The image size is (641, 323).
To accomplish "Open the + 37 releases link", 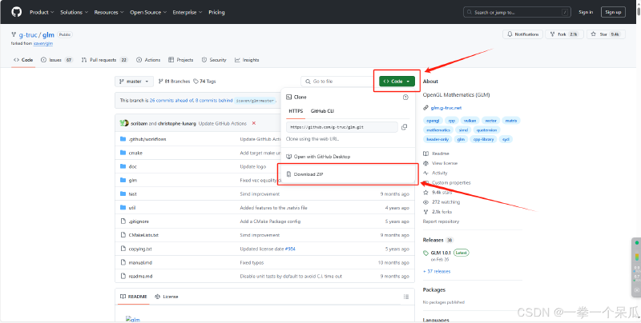I will (x=437, y=271).
